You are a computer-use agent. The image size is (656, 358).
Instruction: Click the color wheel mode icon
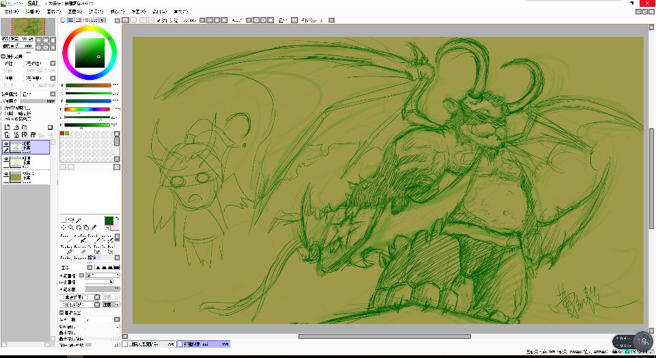(64, 20)
